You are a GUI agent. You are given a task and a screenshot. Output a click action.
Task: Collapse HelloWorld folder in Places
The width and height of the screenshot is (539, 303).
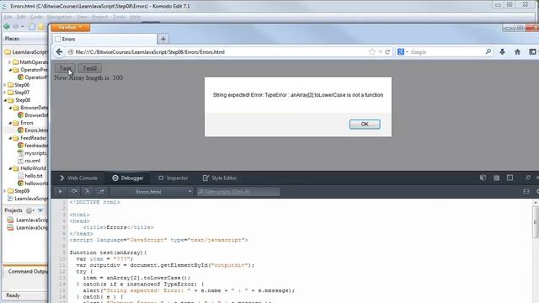click(x=10, y=168)
